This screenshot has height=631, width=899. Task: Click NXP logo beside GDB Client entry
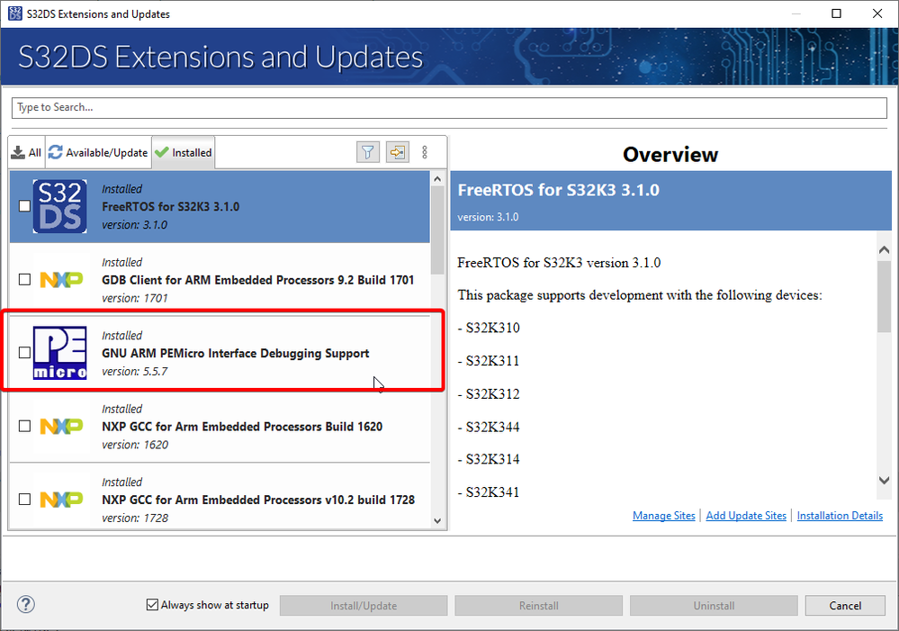(61, 279)
